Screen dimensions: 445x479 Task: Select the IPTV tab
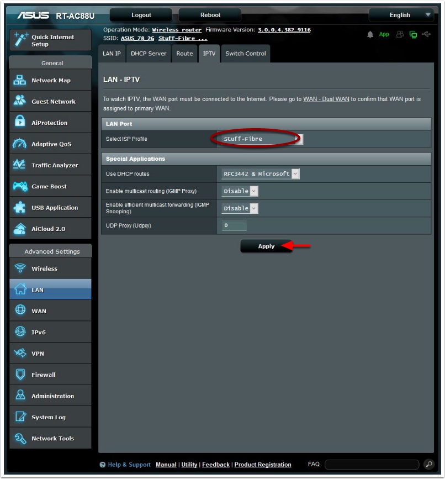[x=209, y=54]
